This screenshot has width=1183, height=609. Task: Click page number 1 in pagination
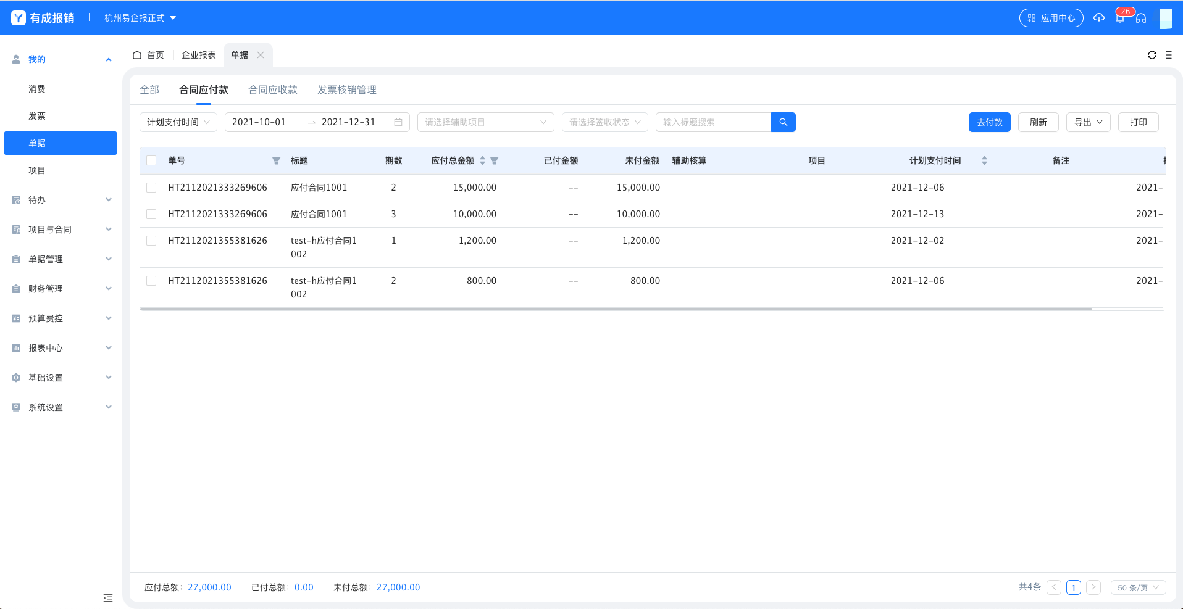[x=1074, y=587]
